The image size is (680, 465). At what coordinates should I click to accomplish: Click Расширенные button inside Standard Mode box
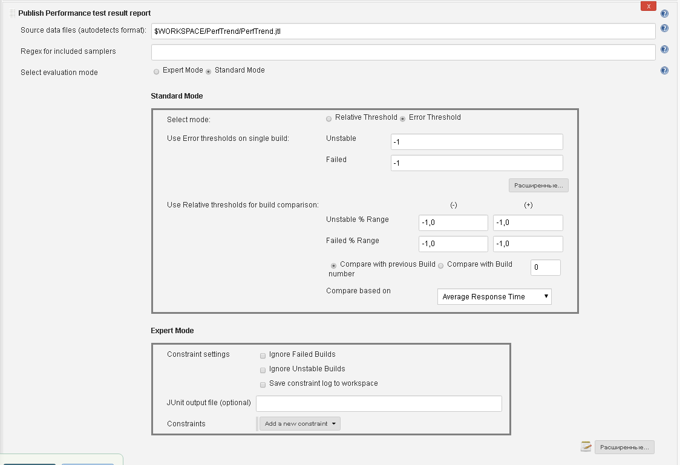click(x=538, y=186)
